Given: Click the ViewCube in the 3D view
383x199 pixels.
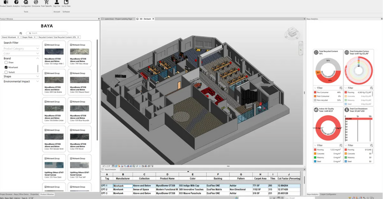Looking at the screenshot, I should 292,33.
